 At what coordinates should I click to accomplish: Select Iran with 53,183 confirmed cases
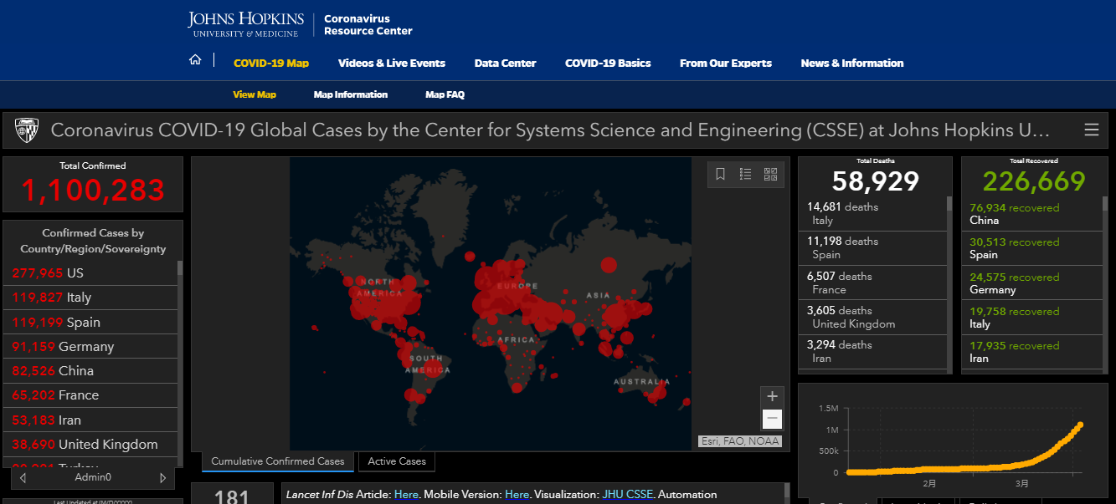[90, 420]
